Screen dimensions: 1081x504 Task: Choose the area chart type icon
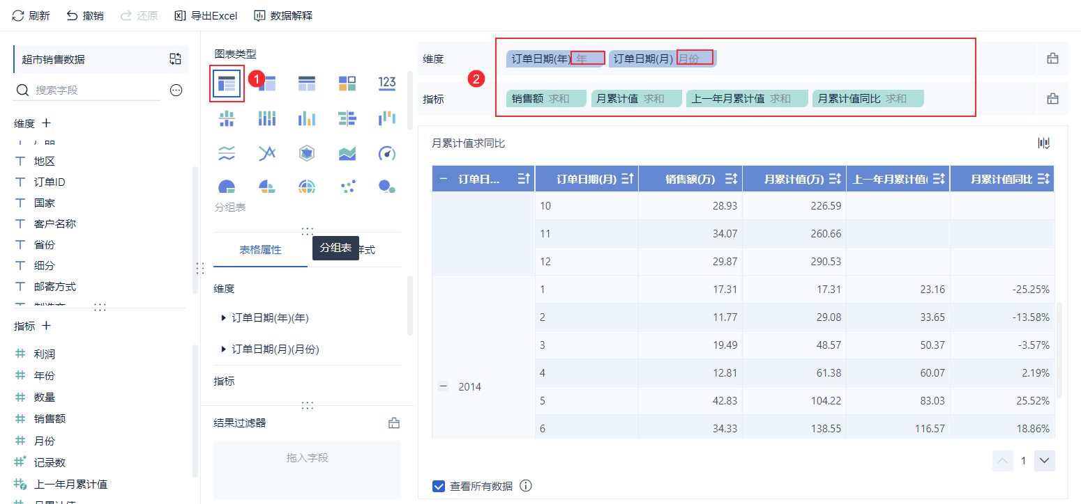347,153
